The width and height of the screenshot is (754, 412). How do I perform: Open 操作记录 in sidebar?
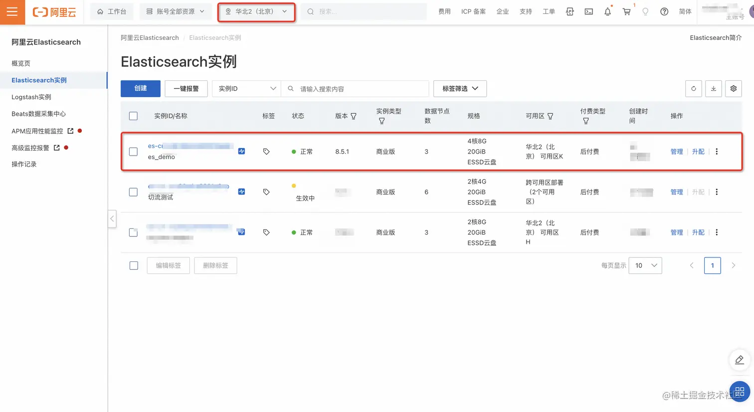(24, 165)
